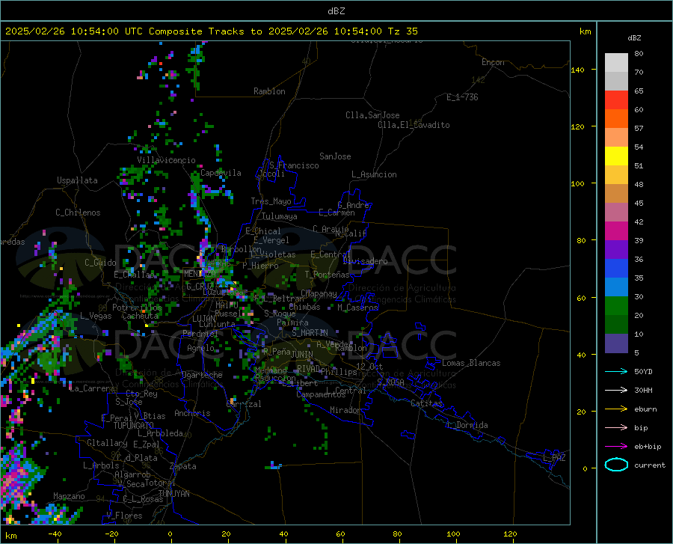Screen dimensions: 673x544
Task: Click the Cacheuta place label
Action: pyautogui.click(x=140, y=316)
